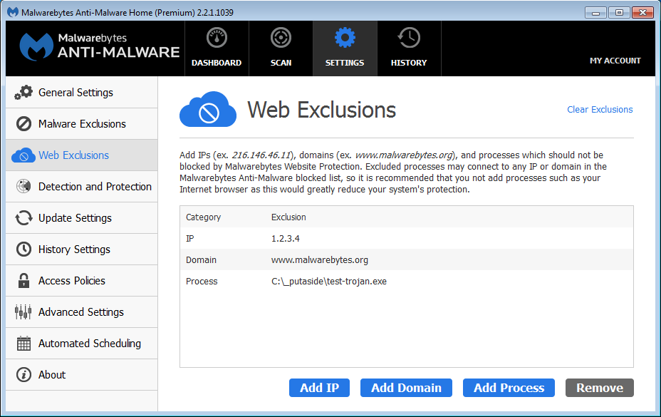
Task: Open the About page label
Action: tap(52, 374)
